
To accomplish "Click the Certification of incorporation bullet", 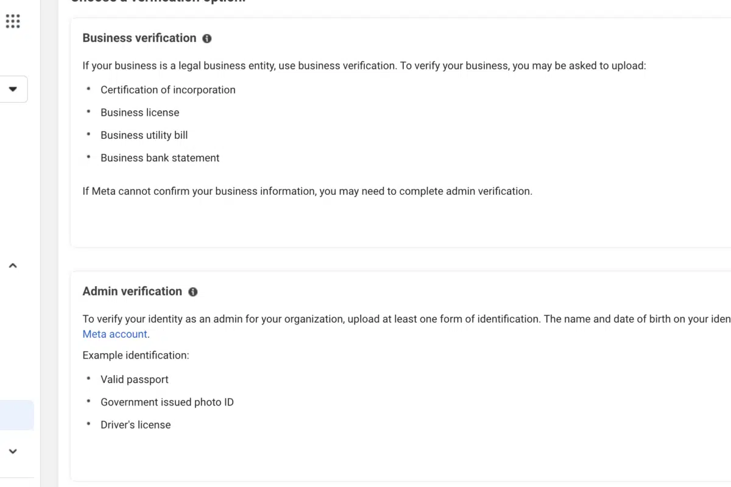I will point(168,89).
